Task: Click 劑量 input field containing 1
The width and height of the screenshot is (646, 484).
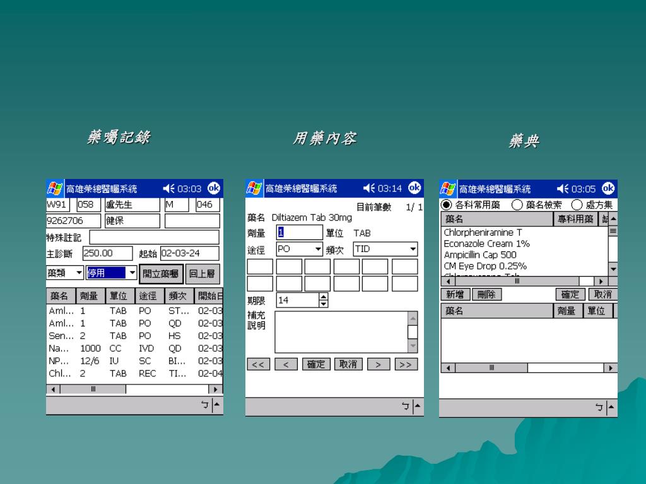Action: (299, 233)
